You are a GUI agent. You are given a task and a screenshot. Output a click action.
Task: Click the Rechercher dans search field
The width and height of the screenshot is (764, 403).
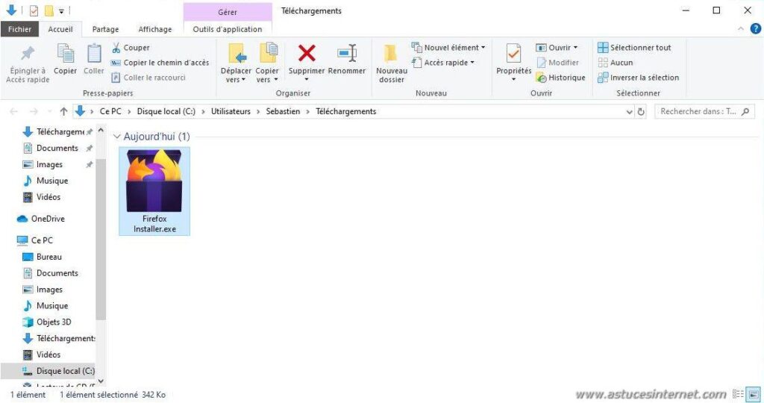pyautogui.click(x=704, y=112)
